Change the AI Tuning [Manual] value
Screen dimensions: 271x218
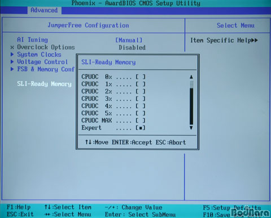(x=129, y=40)
